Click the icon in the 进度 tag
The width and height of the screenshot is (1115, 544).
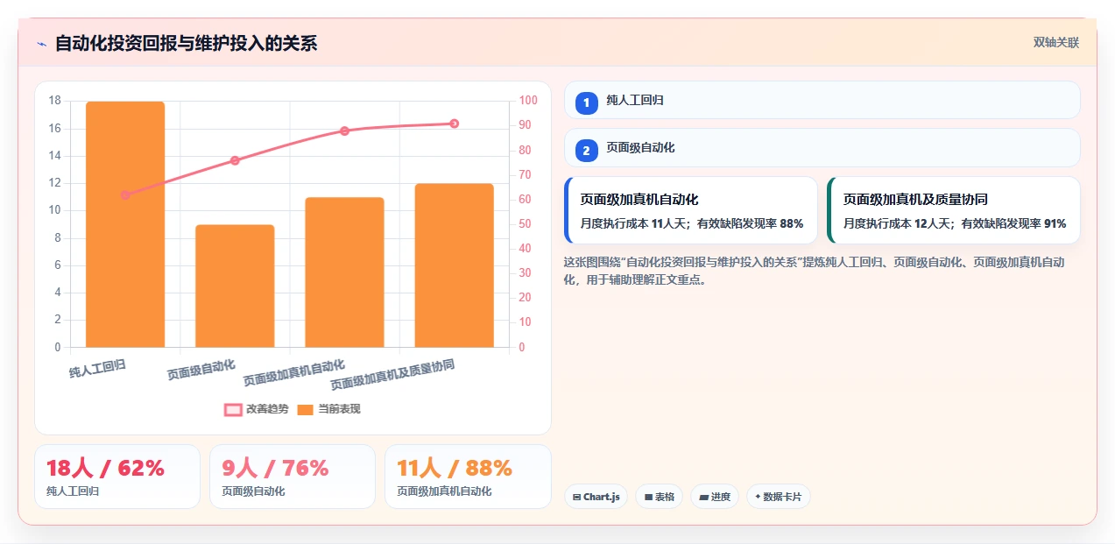point(704,497)
